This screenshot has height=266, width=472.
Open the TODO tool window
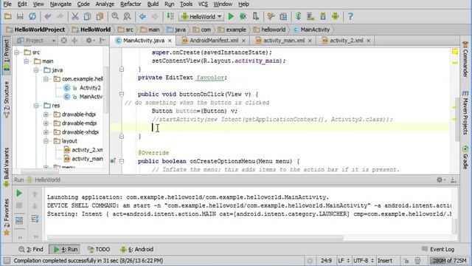tap(99, 250)
